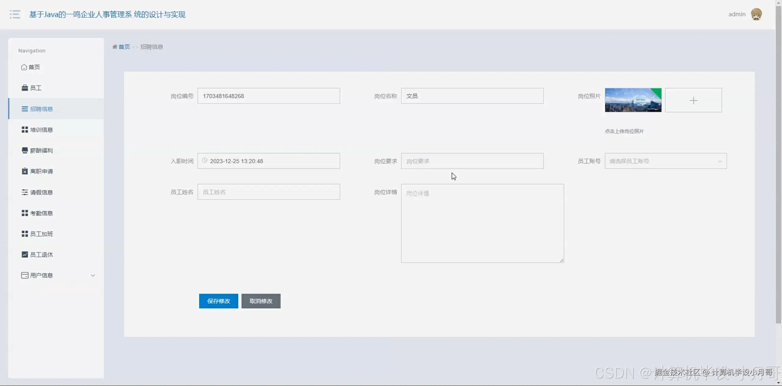Click plus box to upload 岗位照片

click(693, 100)
